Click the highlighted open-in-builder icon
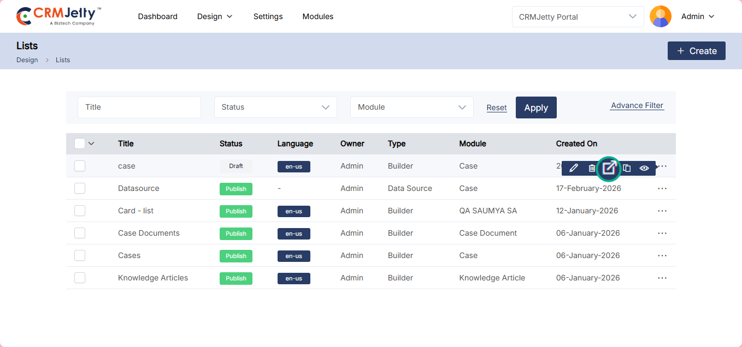This screenshot has width=742, height=347. tap(609, 168)
